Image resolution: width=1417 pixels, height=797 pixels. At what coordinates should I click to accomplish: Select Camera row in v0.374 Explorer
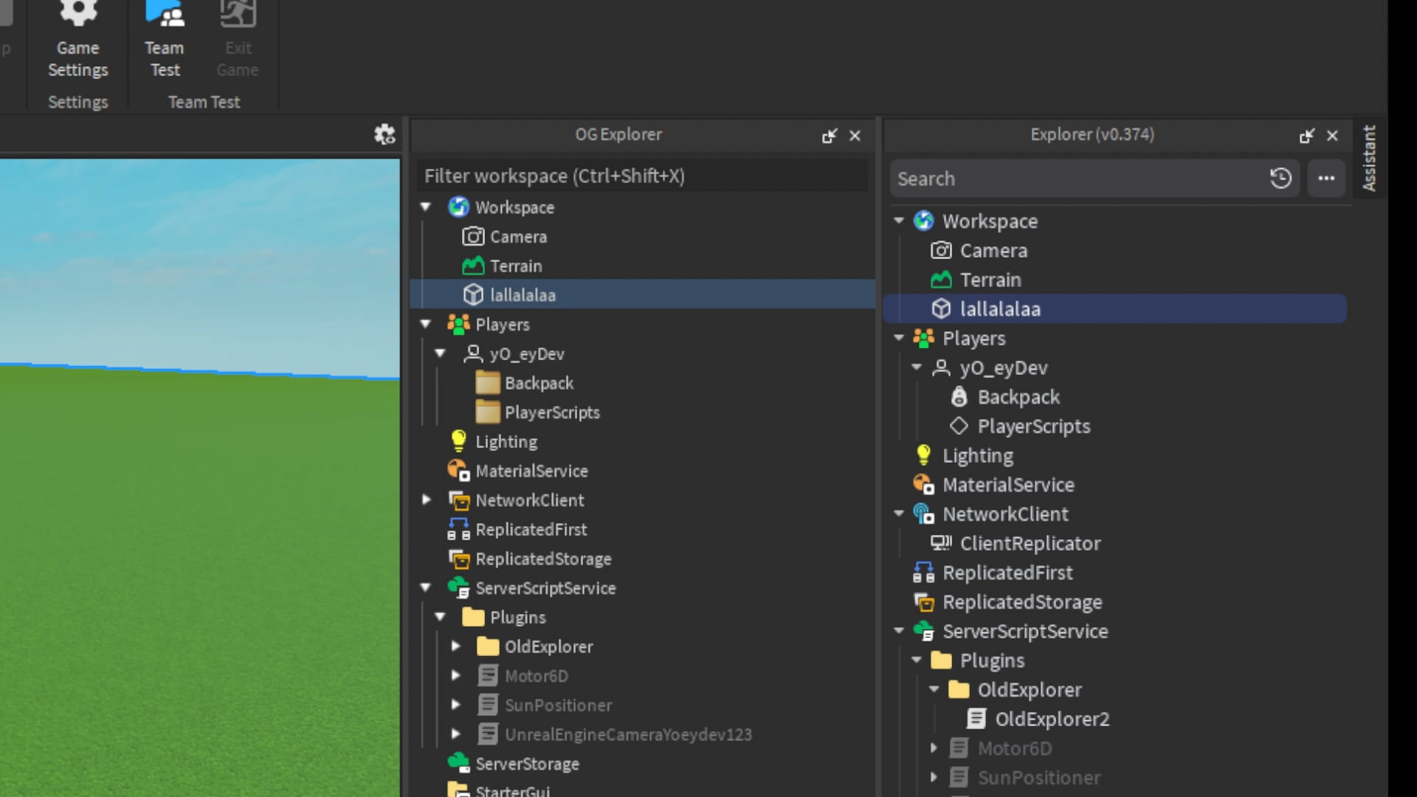tap(1114, 250)
